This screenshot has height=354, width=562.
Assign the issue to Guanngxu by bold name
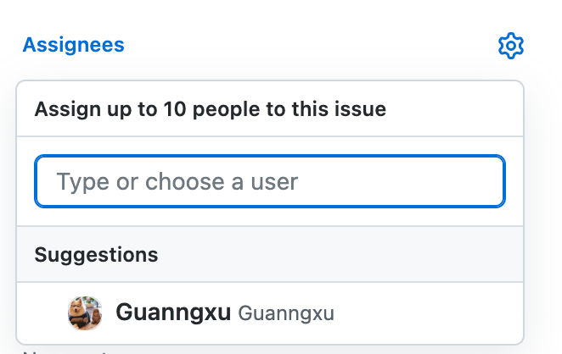click(x=173, y=313)
